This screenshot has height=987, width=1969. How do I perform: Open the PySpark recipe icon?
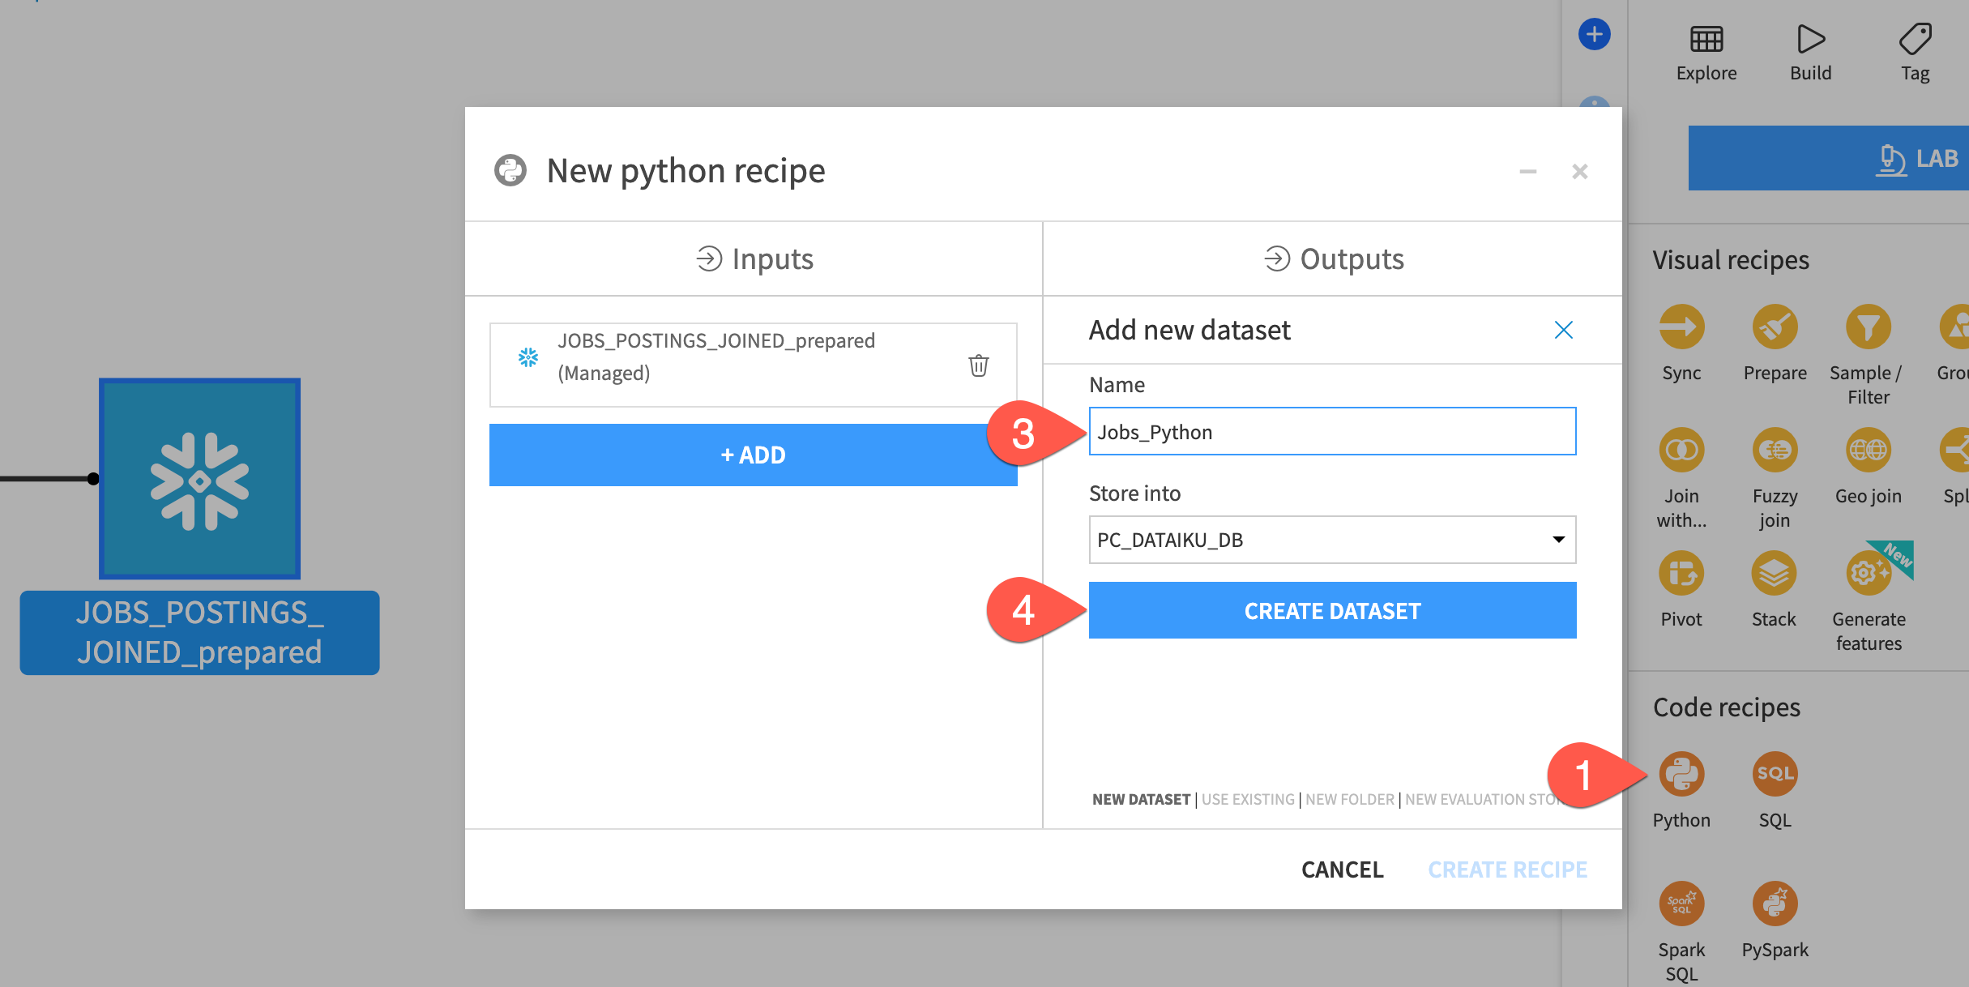click(1775, 903)
